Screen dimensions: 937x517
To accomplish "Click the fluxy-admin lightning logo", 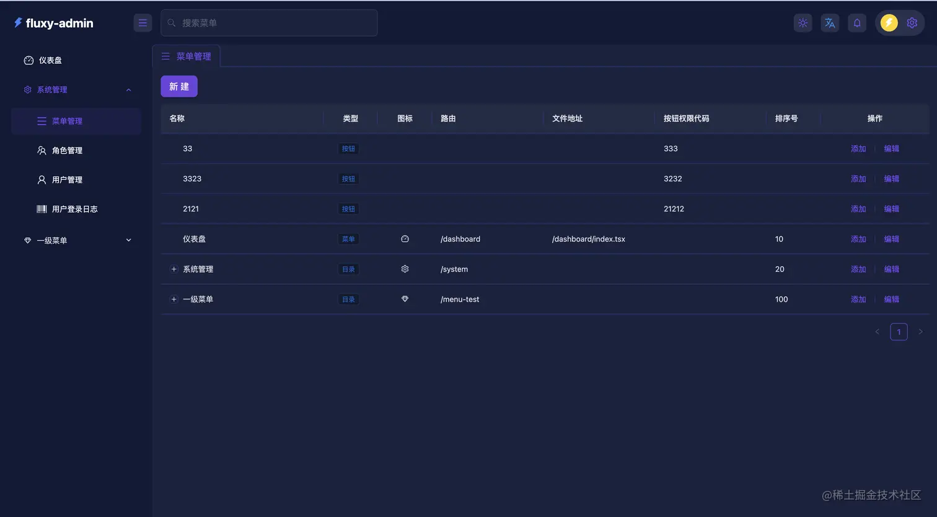I will [18, 23].
